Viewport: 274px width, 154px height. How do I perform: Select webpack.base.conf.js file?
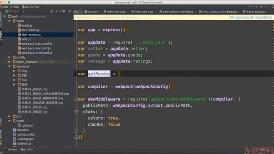(37, 44)
